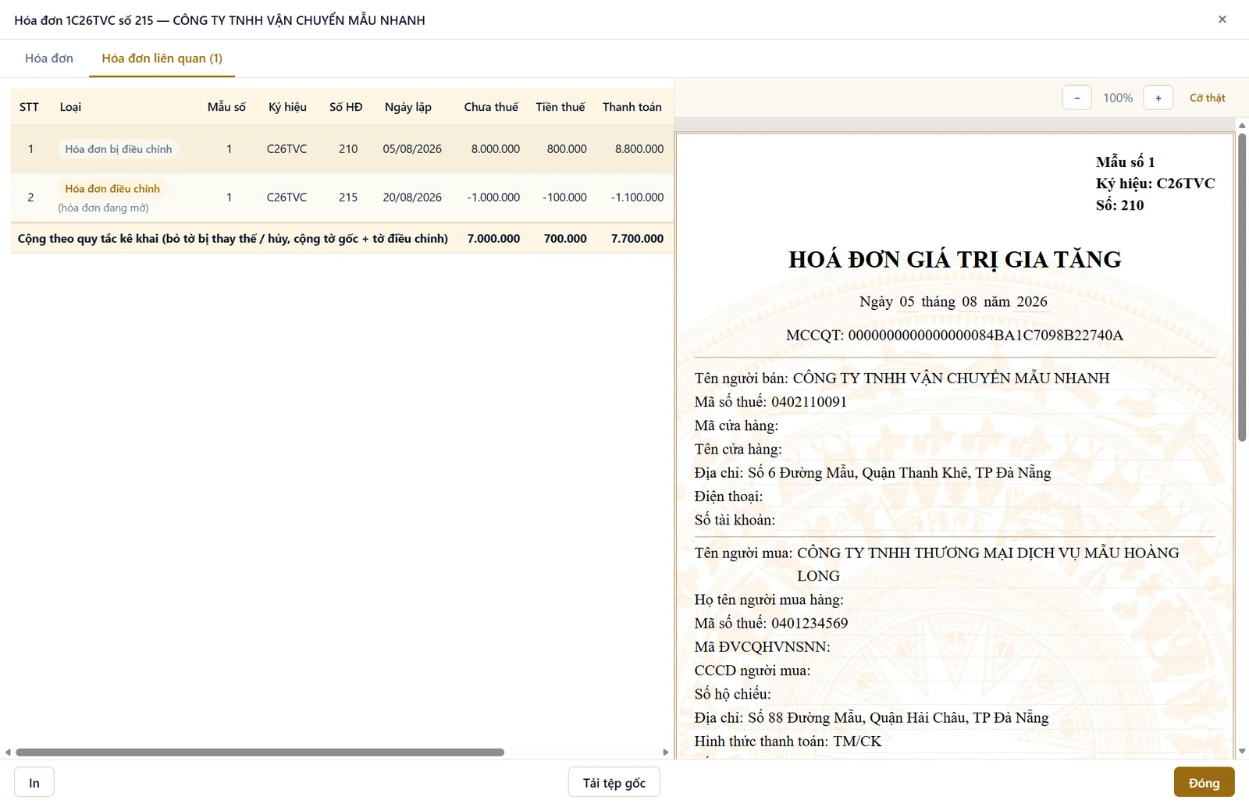Click the HOÁ ĐƠN GIÁ TRỊ GIA TĂNG heading
This screenshot has height=804, width=1249.
tap(955, 260)
